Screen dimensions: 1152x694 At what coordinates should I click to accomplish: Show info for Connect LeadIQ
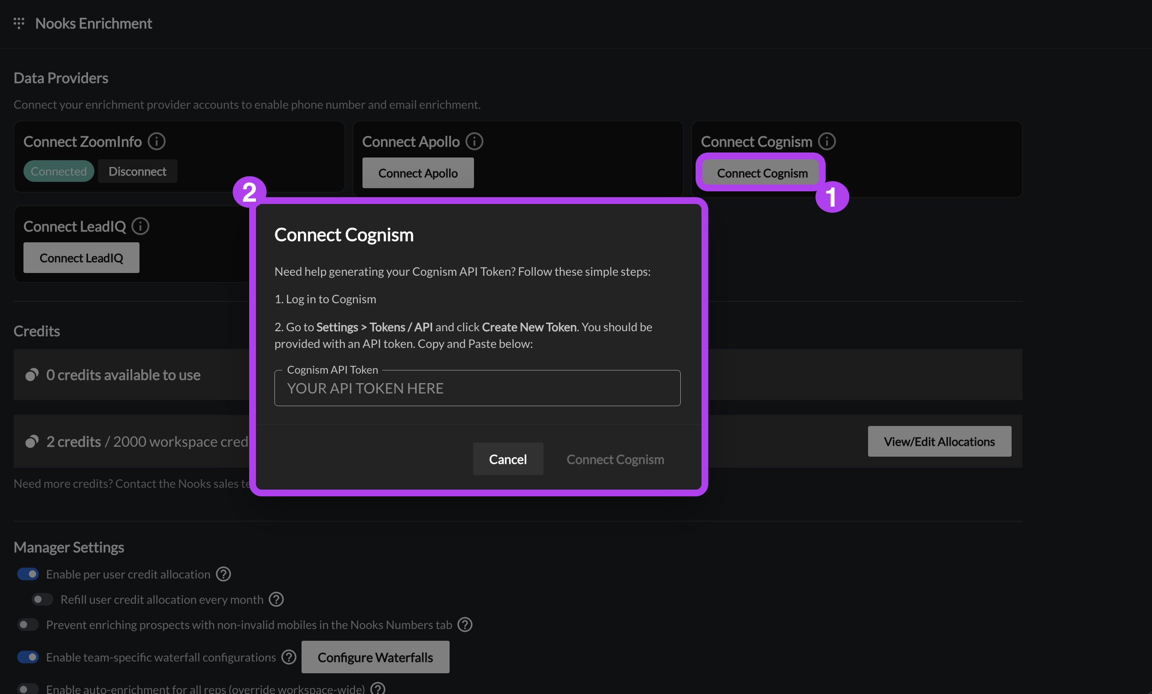(140, 226)
